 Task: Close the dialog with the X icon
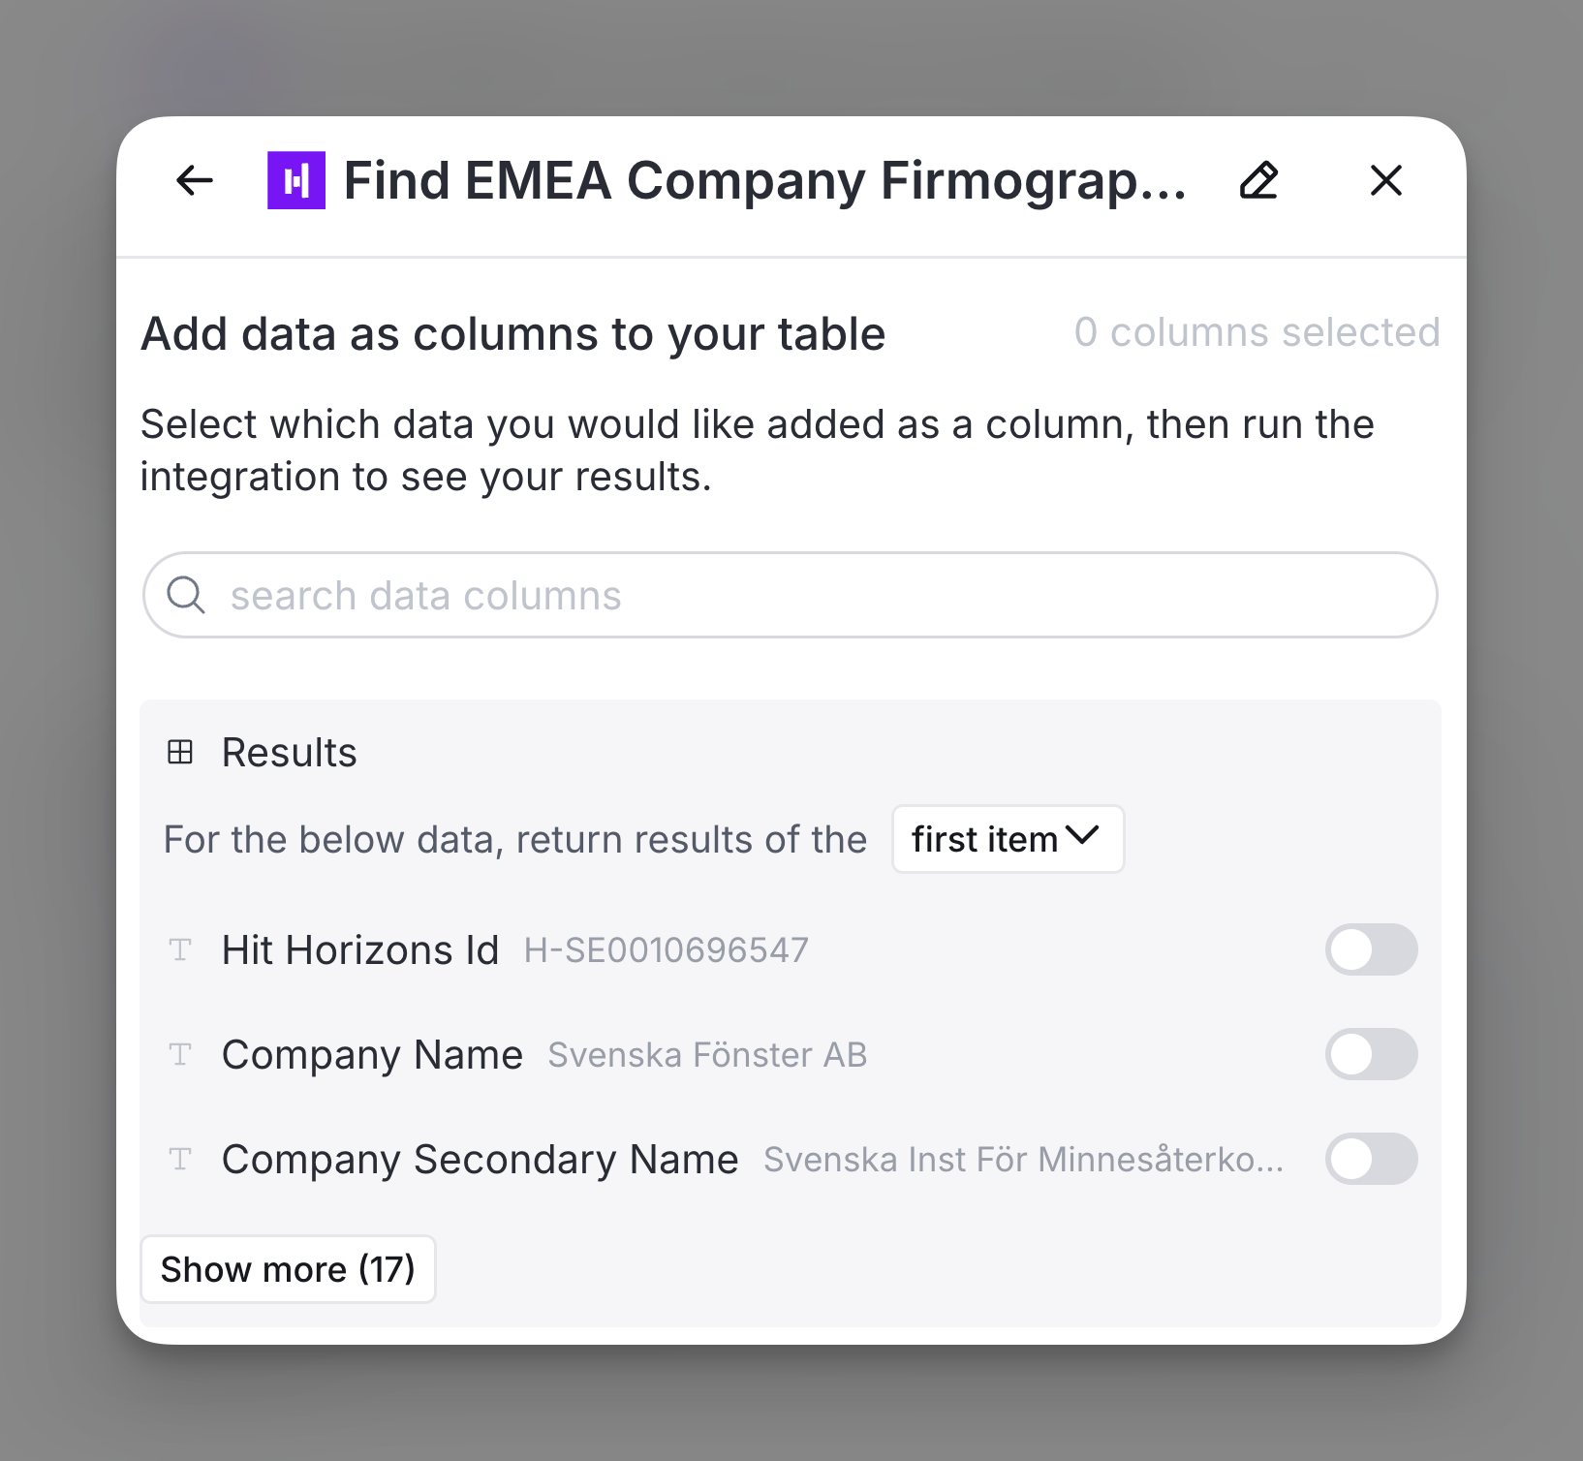click(1385, 180)
